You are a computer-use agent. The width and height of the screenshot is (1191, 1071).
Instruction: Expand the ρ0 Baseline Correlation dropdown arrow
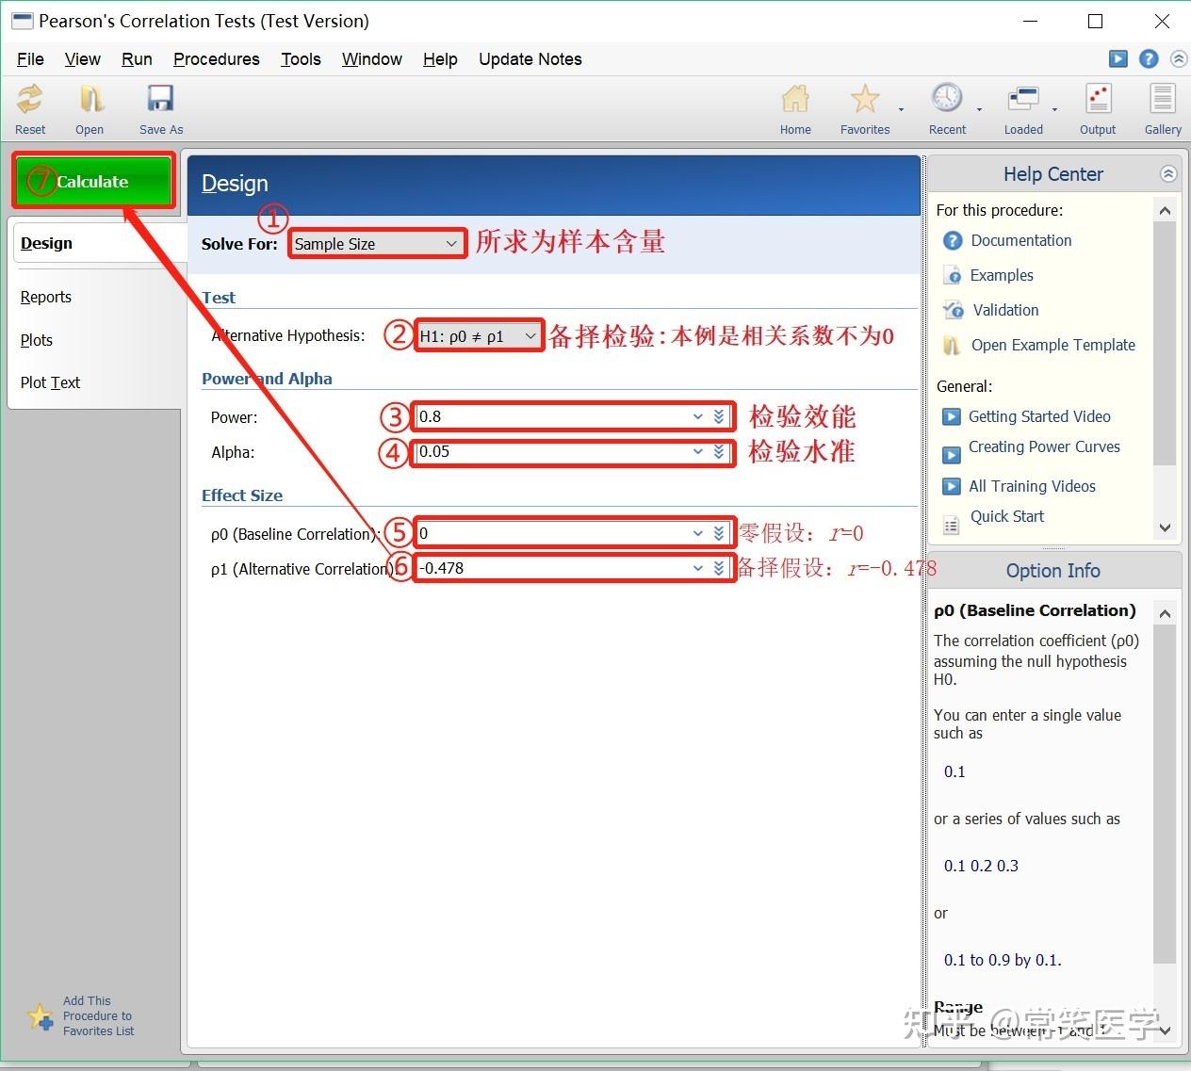[x=698, y=533]
